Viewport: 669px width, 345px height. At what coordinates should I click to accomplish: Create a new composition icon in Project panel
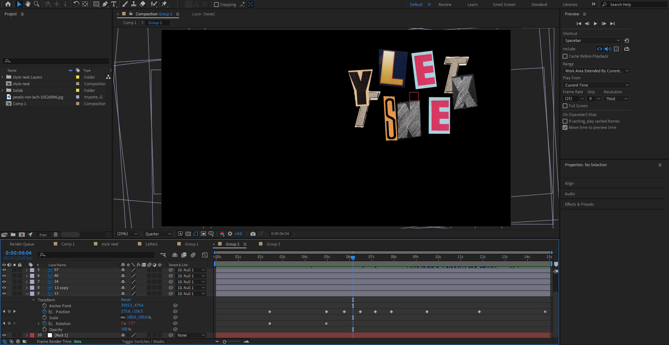point(22,235)
